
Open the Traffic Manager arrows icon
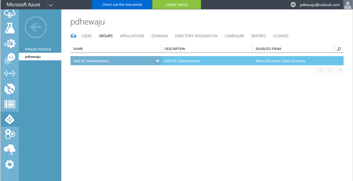[x=10, y=89]
